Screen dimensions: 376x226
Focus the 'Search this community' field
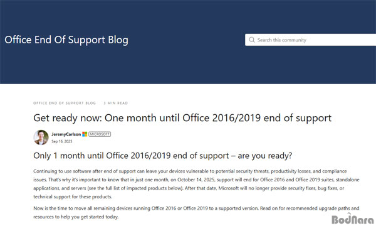(311, 40)
